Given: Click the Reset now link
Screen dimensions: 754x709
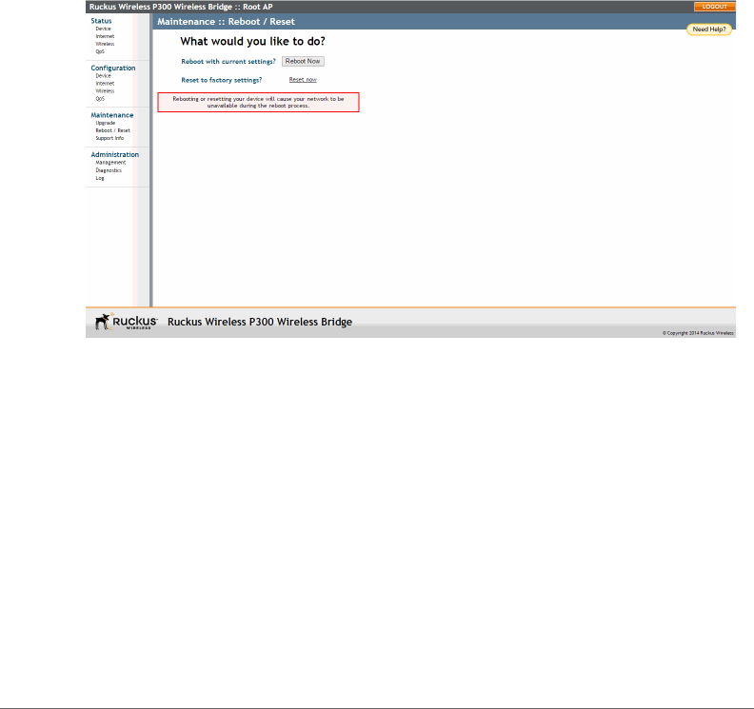Looking at the screenshot, I should (x=303, y=80).
